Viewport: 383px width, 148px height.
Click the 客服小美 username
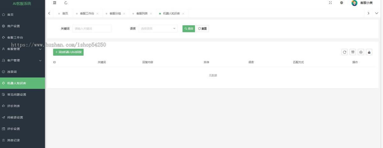(x=366, y=3)
